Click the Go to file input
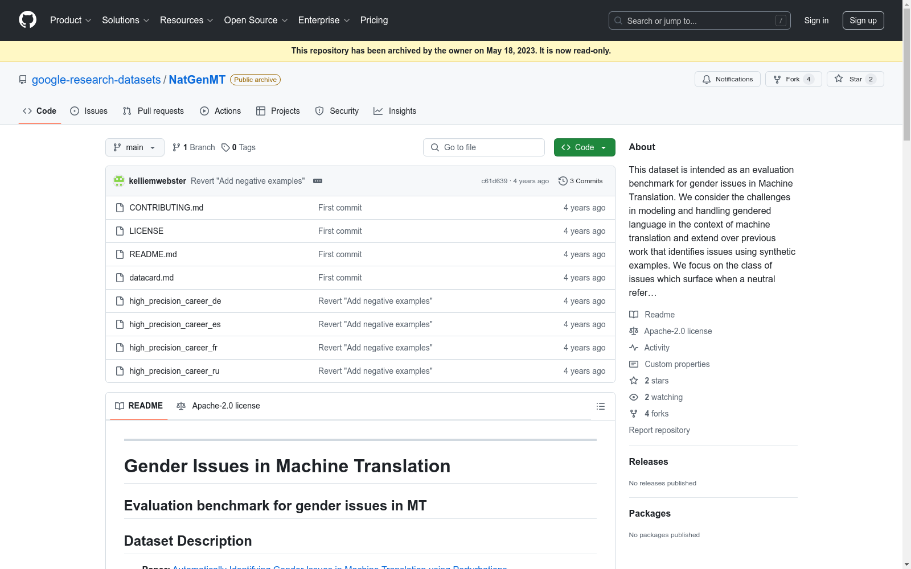 pyautogui.click(x=484, y=147)
